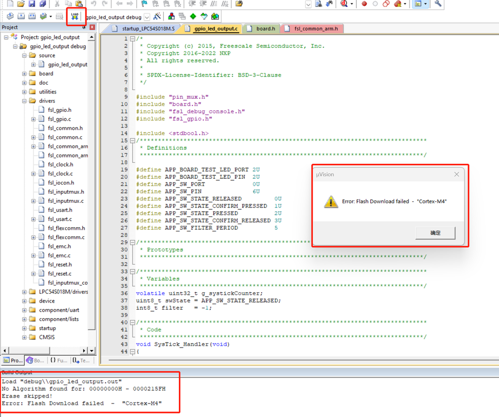The height and width of the screenshot is (417, 499).
Task: Switch to the board.h tab
Action: click(x=262, y=28)
